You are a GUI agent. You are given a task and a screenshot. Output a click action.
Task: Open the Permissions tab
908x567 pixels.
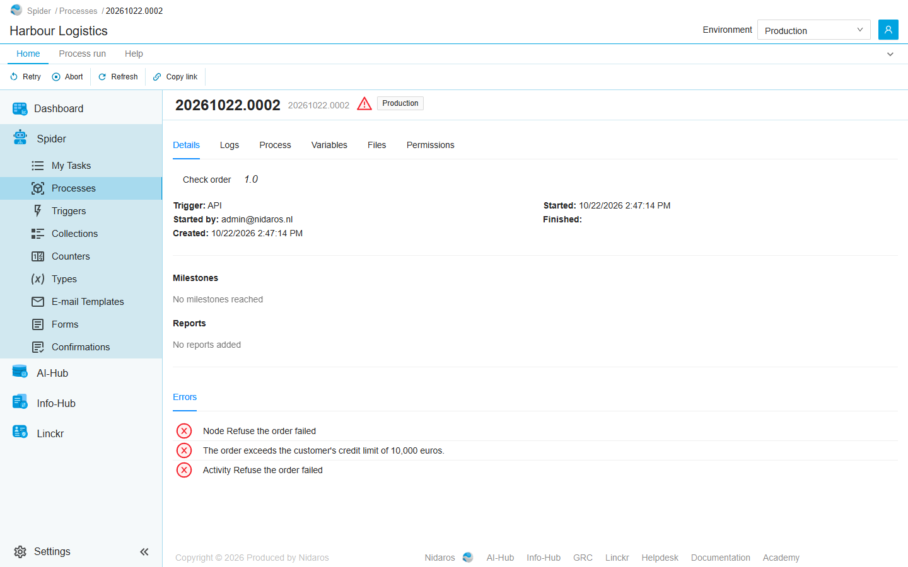tap(431, 145)
